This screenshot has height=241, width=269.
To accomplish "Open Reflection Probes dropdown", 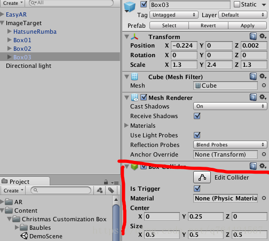I will [230, 145].
